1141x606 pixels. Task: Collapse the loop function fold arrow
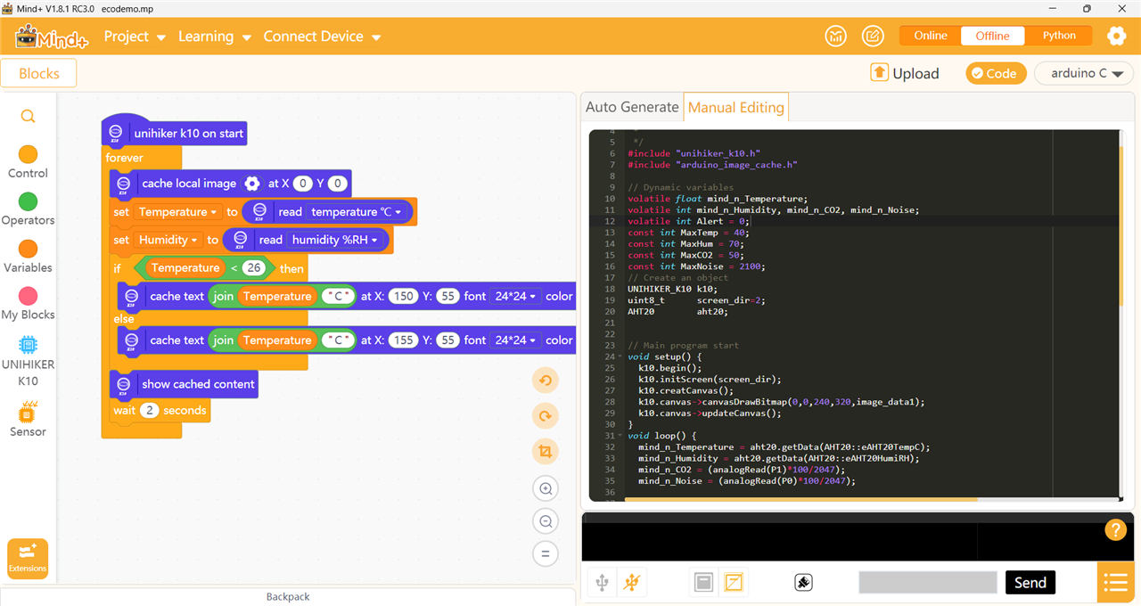[620, 436]
